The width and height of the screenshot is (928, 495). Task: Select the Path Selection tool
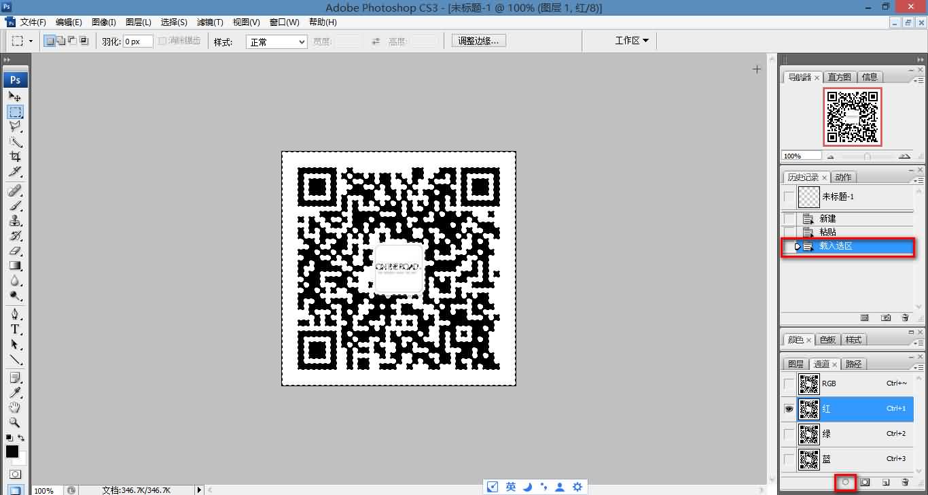click(16, 344)
